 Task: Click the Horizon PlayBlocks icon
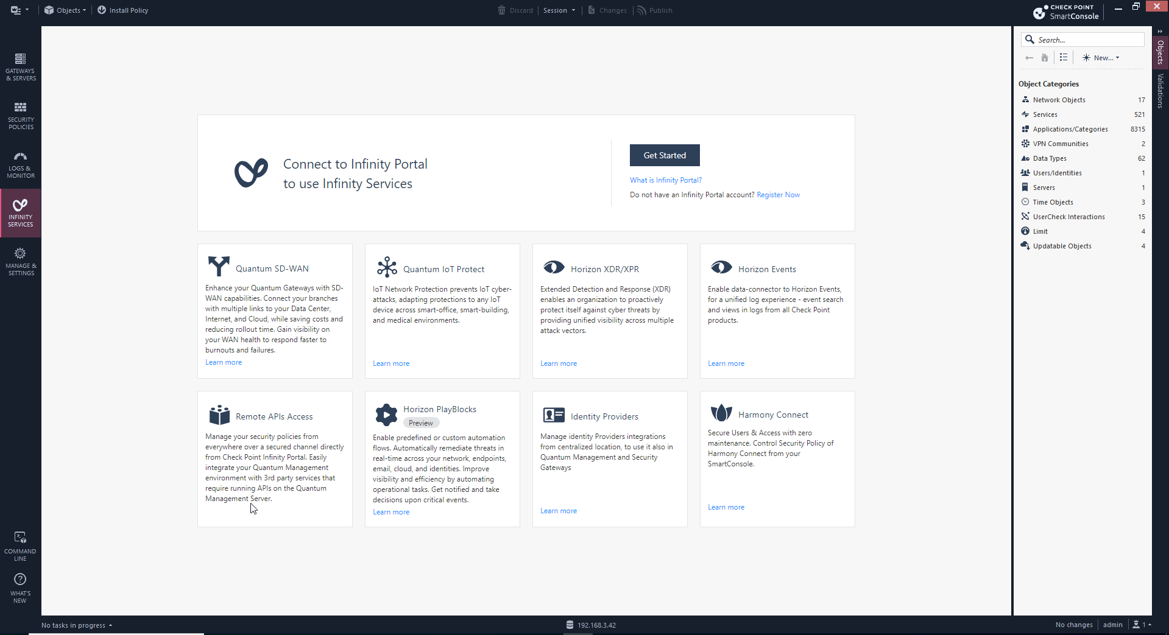pos(386,415)
